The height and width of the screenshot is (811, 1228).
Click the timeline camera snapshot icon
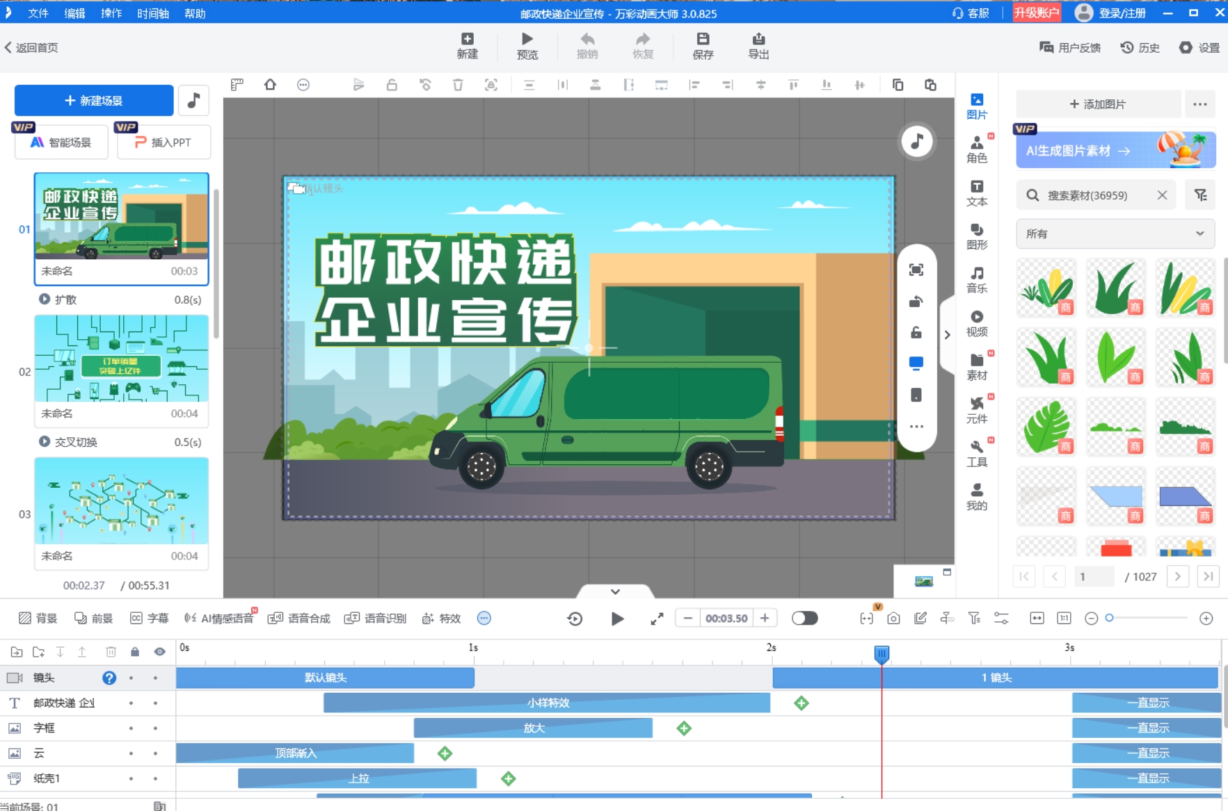(893, 619)
